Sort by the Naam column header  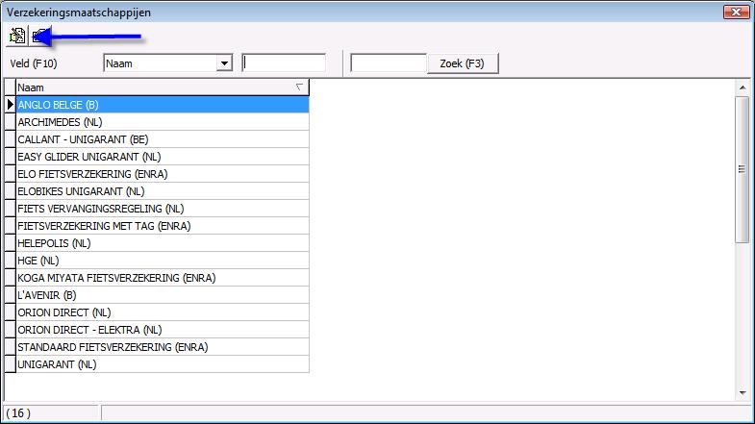[163, 87]
